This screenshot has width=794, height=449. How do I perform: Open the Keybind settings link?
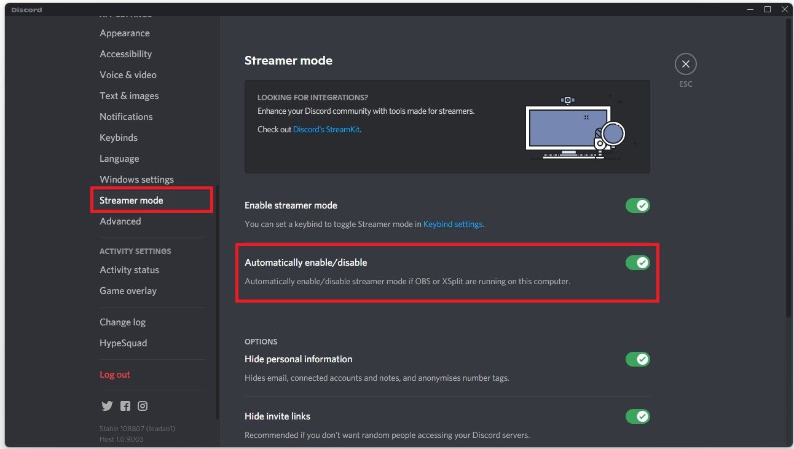[x=453, y=224]
